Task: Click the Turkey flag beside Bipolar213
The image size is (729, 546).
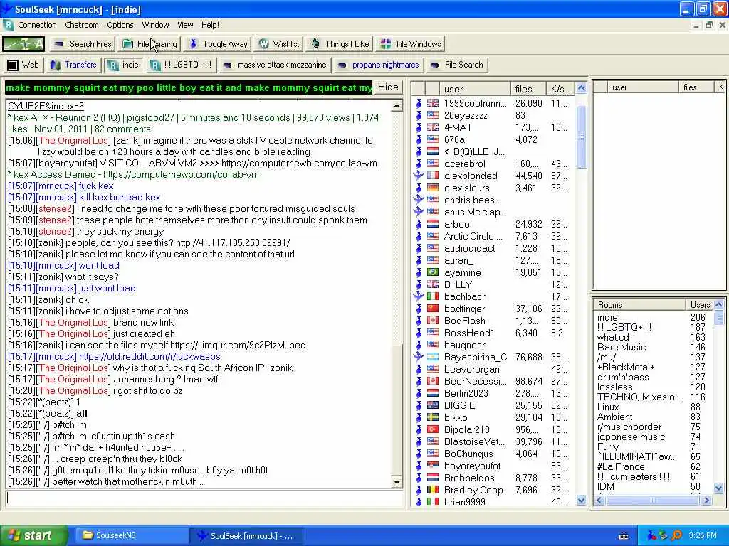Action: tap(433, 429)
